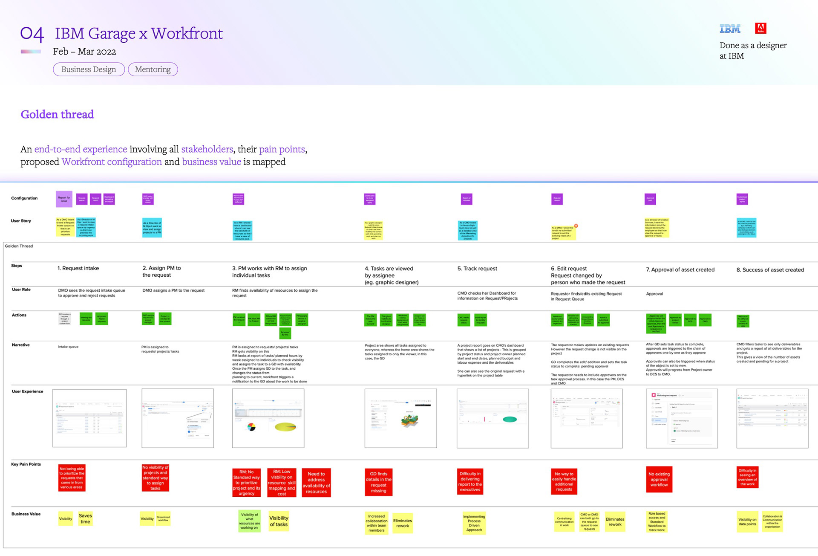Click 'GD finds details in the request missing' note
818x556 pixels.
point(378,482)
